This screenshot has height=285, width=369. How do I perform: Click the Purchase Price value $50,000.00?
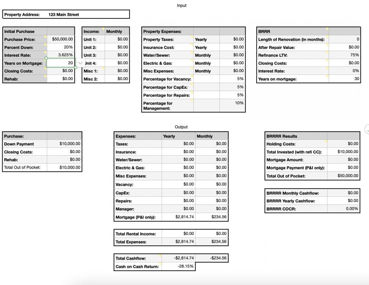pos(61,39)
